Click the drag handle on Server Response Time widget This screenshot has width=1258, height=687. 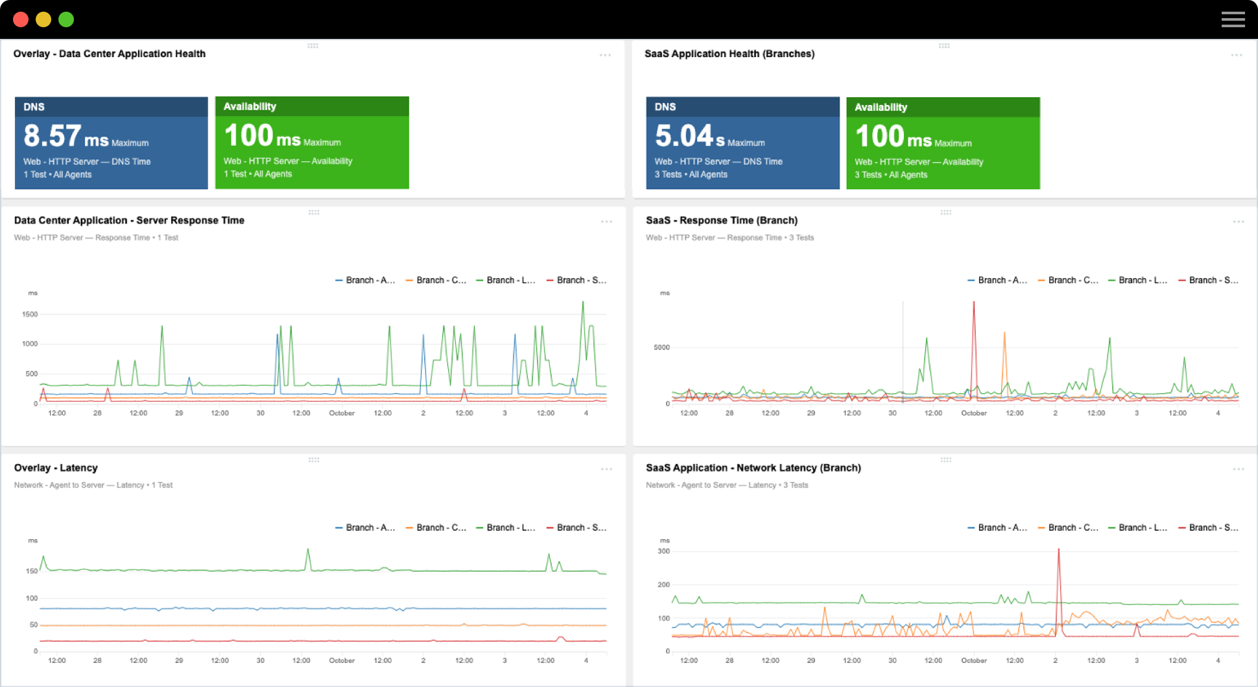[313, 213]
